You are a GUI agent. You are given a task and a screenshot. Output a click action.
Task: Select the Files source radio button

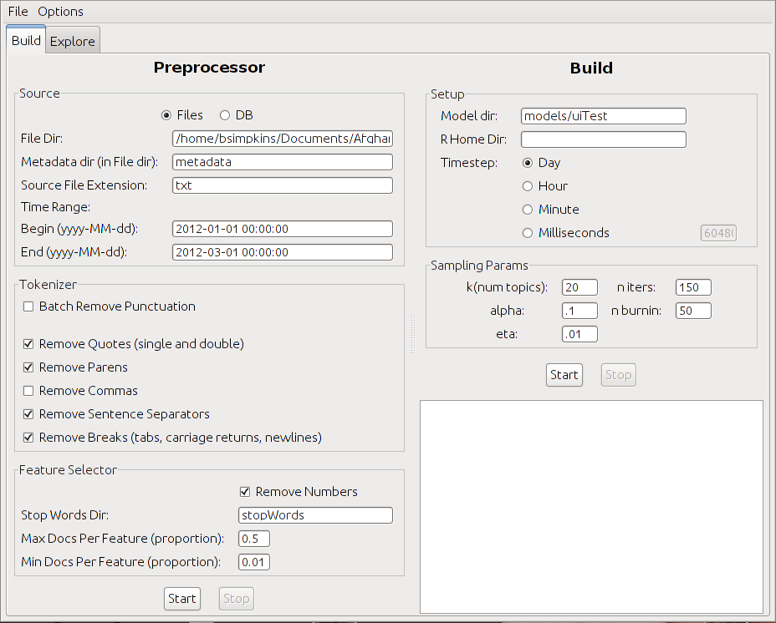(x=166, y=115)
